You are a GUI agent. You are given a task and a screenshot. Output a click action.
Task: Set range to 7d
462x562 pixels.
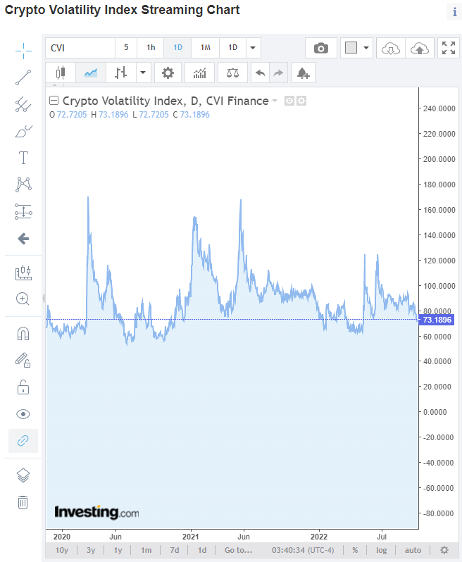pyautogui.click(x=175, y=550)
